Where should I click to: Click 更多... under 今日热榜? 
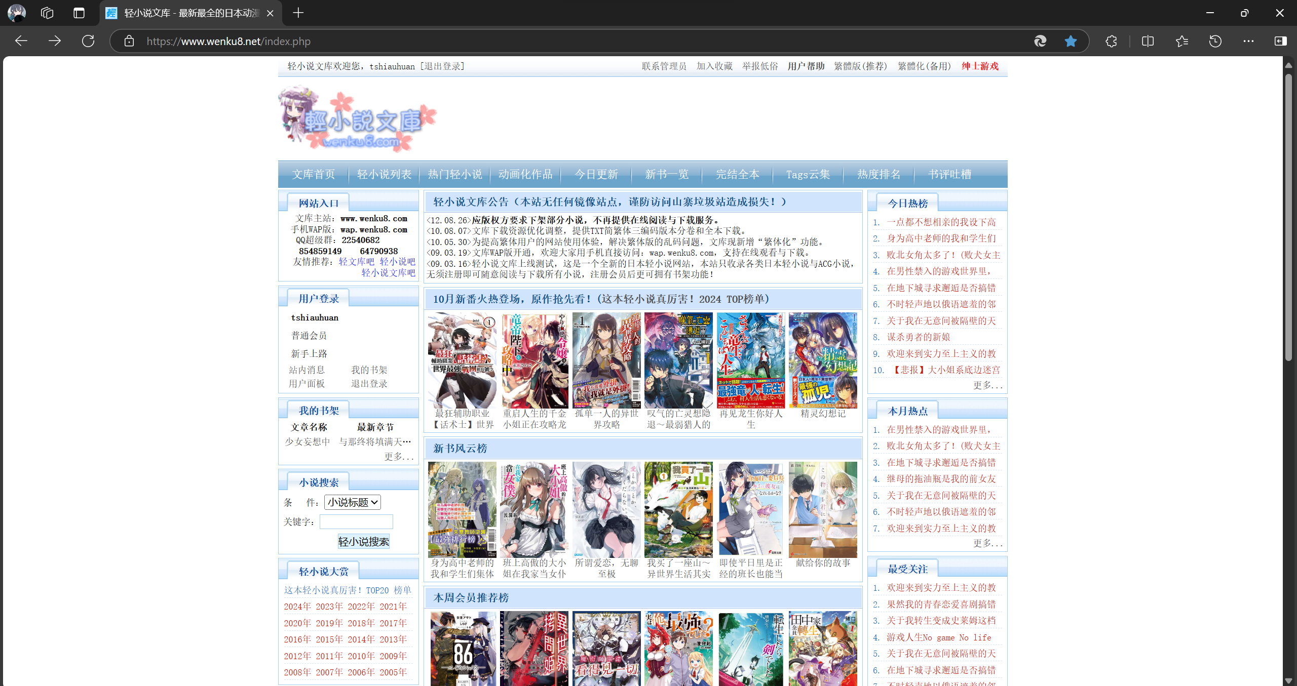[987, 385]
